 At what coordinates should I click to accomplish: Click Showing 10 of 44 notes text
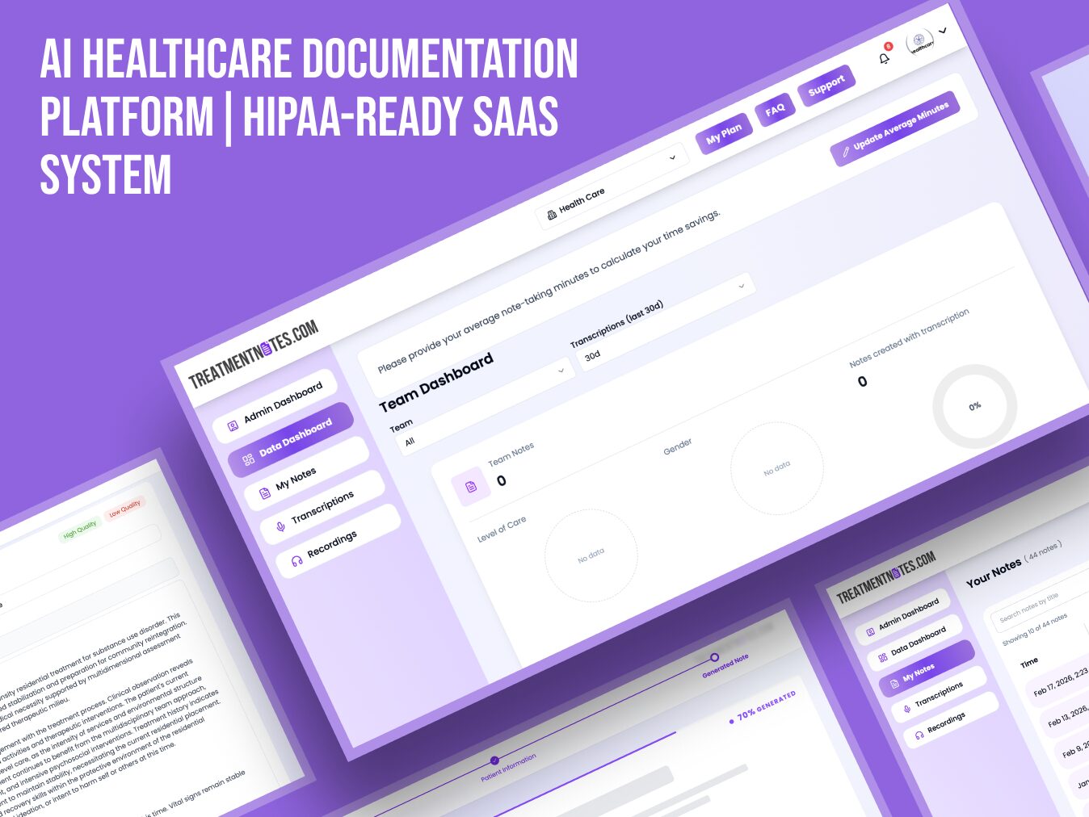(x=1035, y=629)
